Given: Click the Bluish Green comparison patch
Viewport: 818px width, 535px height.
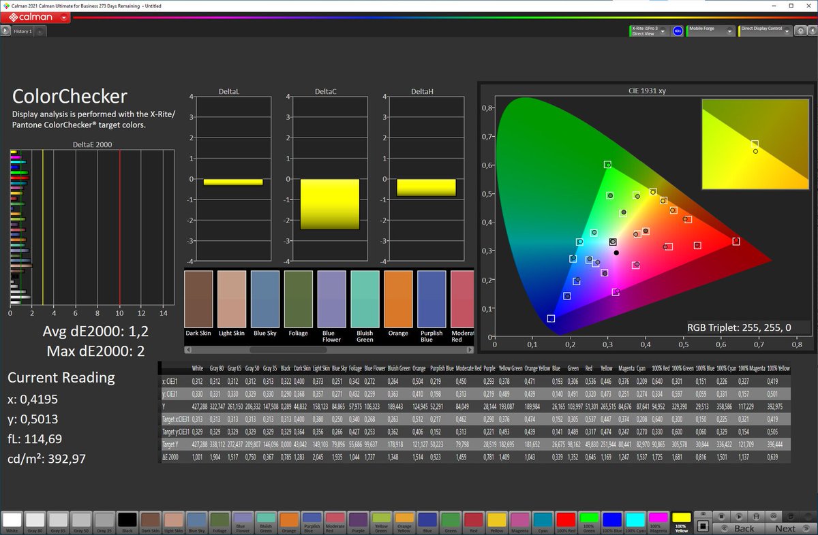Looking at the screenshot, I should tap(365, 299).
